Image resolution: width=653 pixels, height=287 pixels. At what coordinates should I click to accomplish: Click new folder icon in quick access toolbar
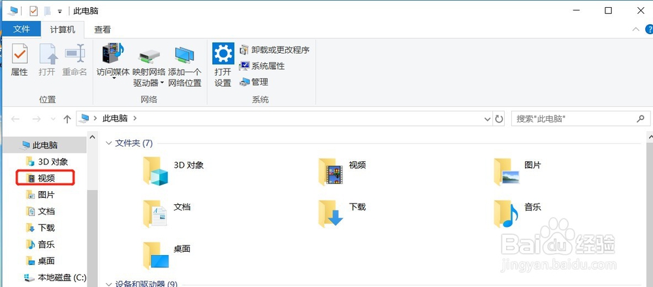click(x=48, y=11)
